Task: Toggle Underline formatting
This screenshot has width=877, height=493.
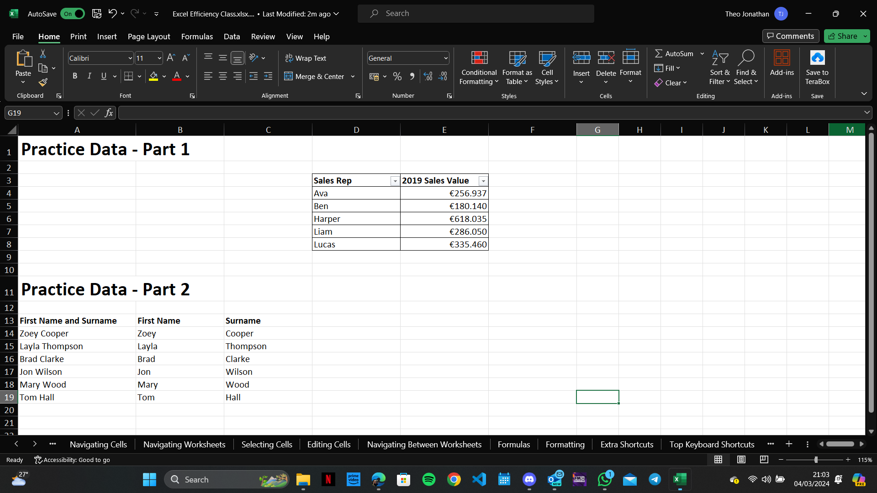Action: 104,76
